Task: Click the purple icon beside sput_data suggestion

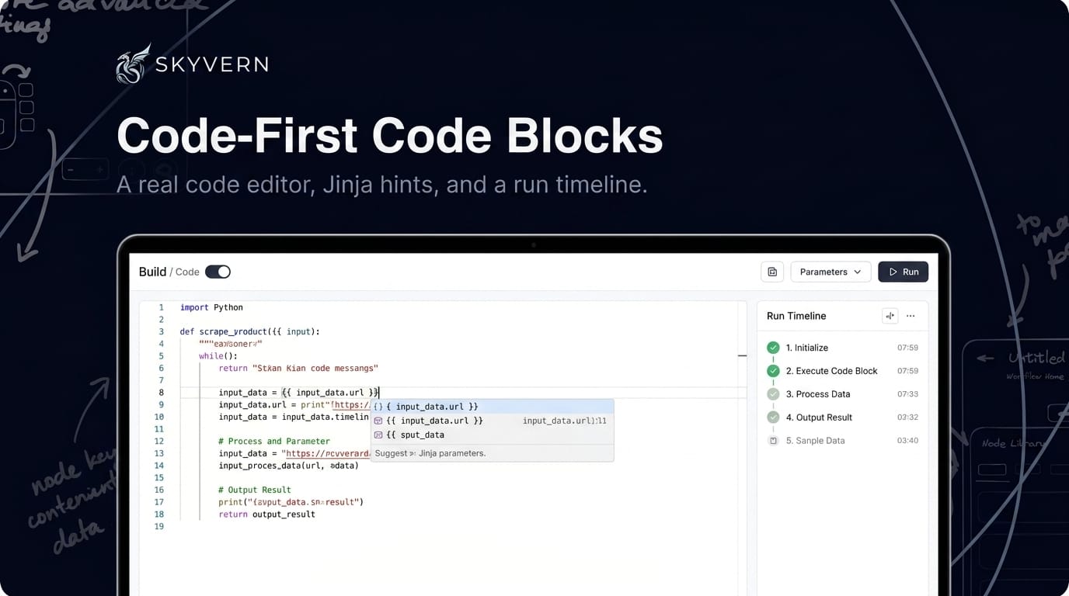Action: coord(378,435)
